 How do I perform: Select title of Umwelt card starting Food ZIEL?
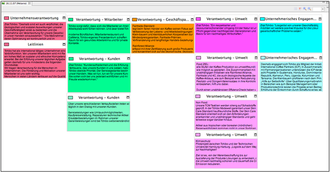(x=227, y=58)
